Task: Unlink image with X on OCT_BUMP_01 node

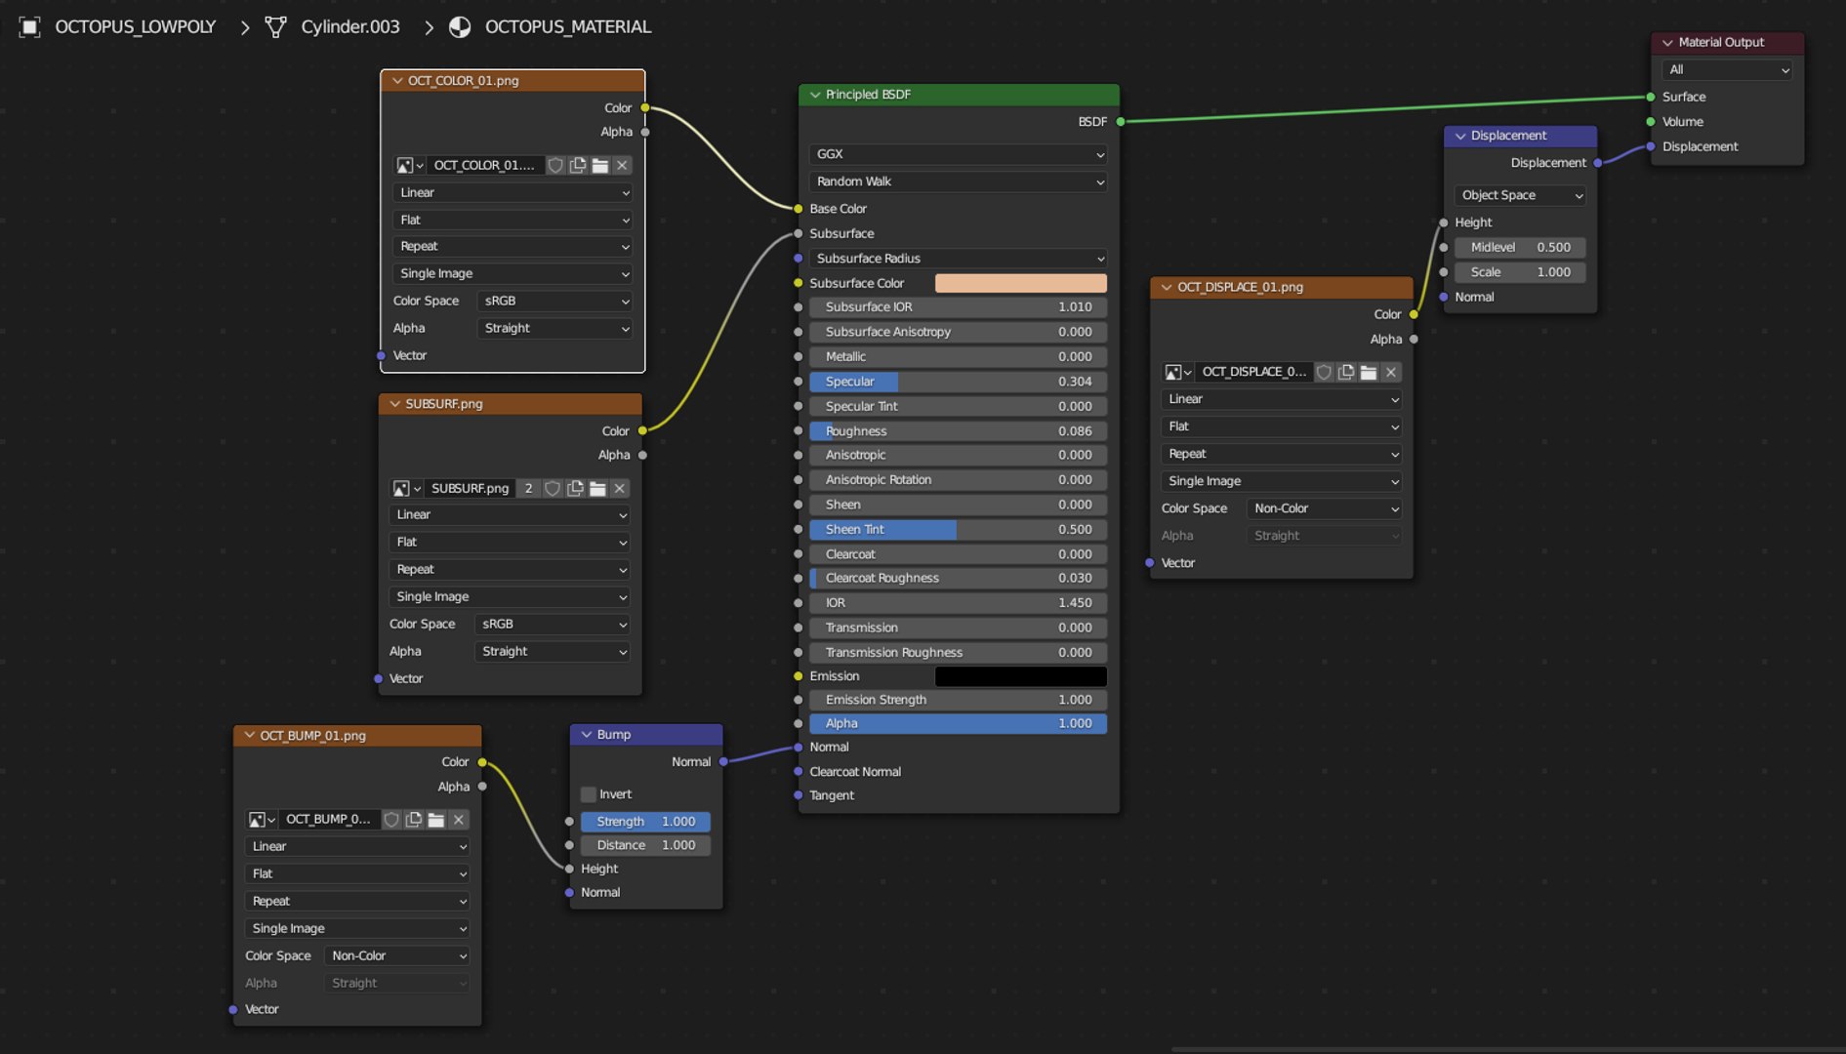Action: click(x=458, y=820)
